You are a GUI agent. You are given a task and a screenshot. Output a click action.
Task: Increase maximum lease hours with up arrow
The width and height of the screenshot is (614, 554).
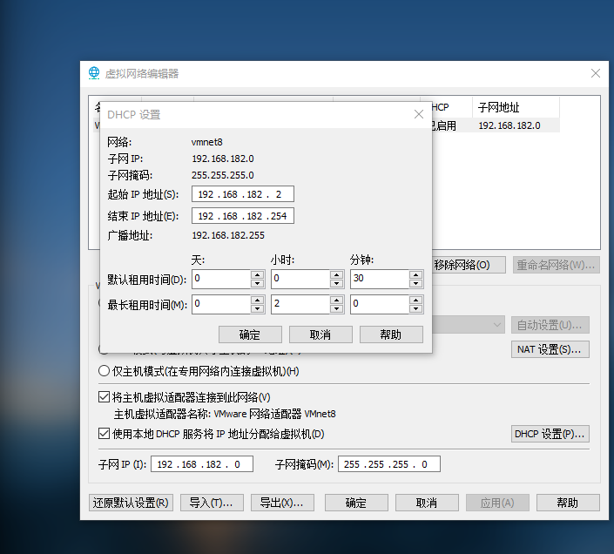[x=336, y=300]
